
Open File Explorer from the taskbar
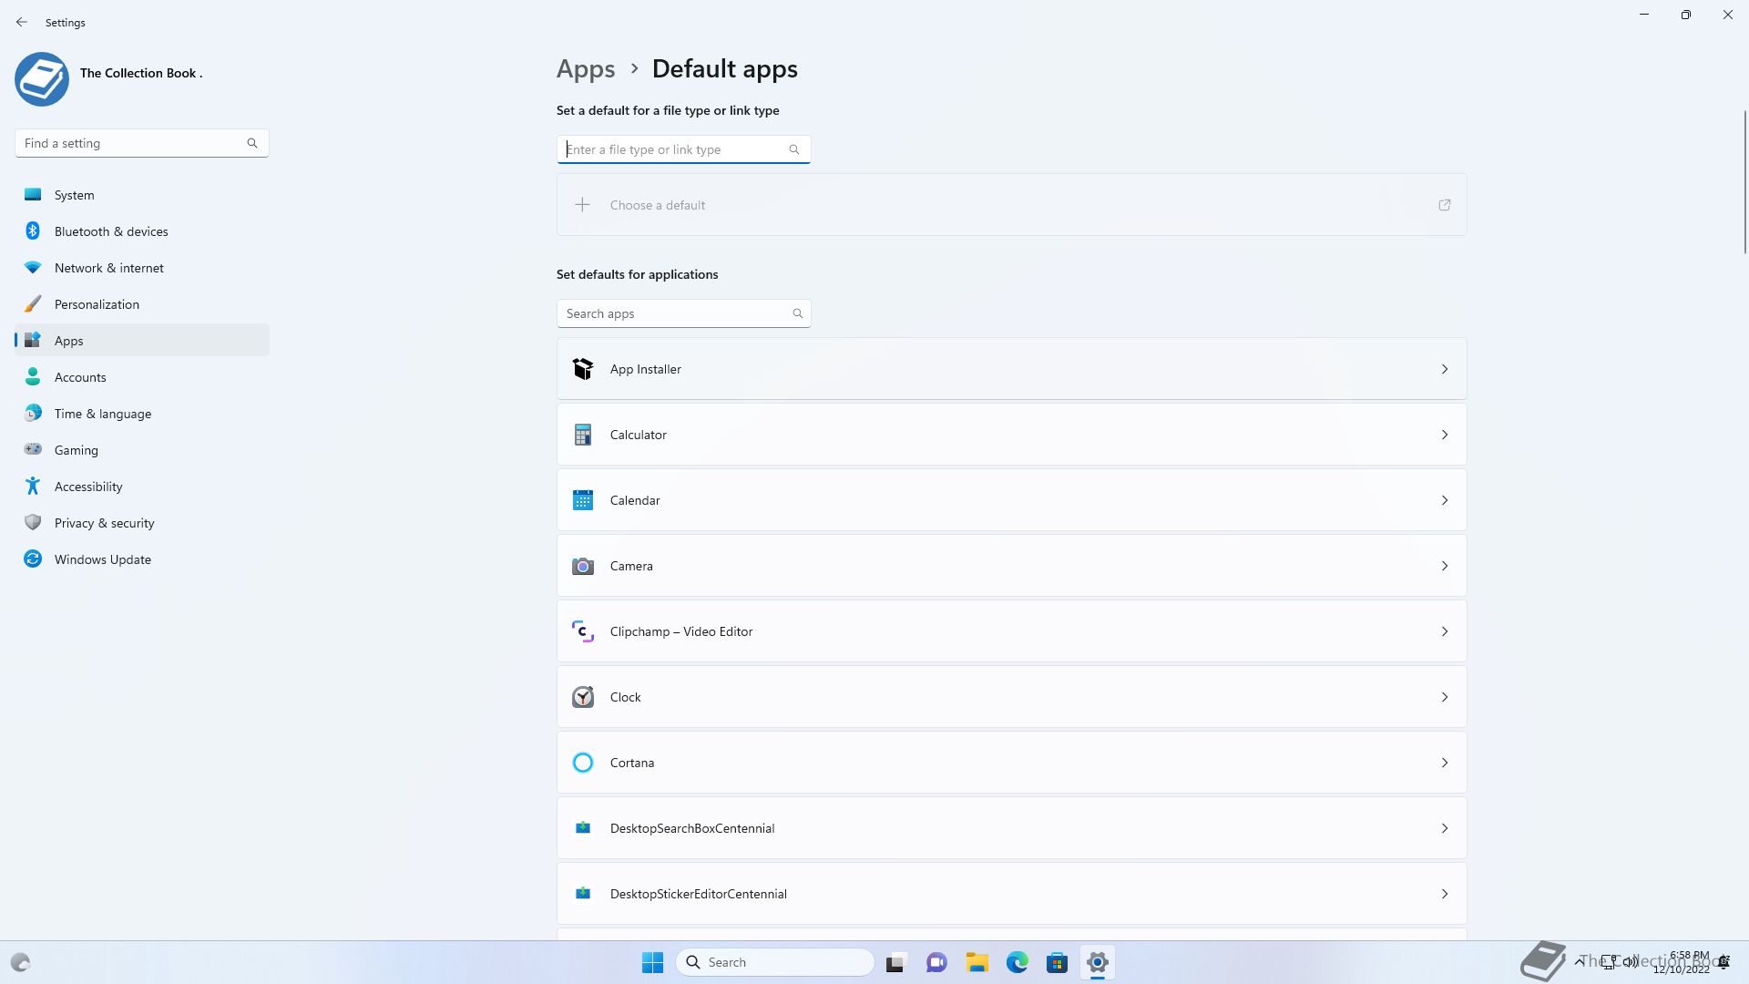point(977,962)
